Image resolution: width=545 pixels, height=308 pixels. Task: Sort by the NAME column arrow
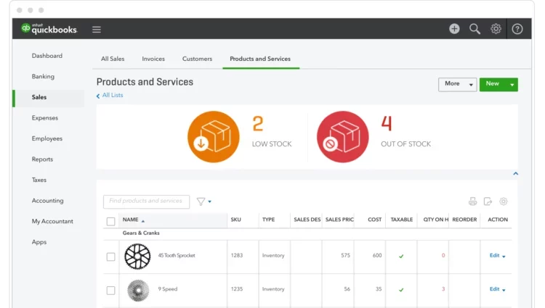[x=143, y=221]
